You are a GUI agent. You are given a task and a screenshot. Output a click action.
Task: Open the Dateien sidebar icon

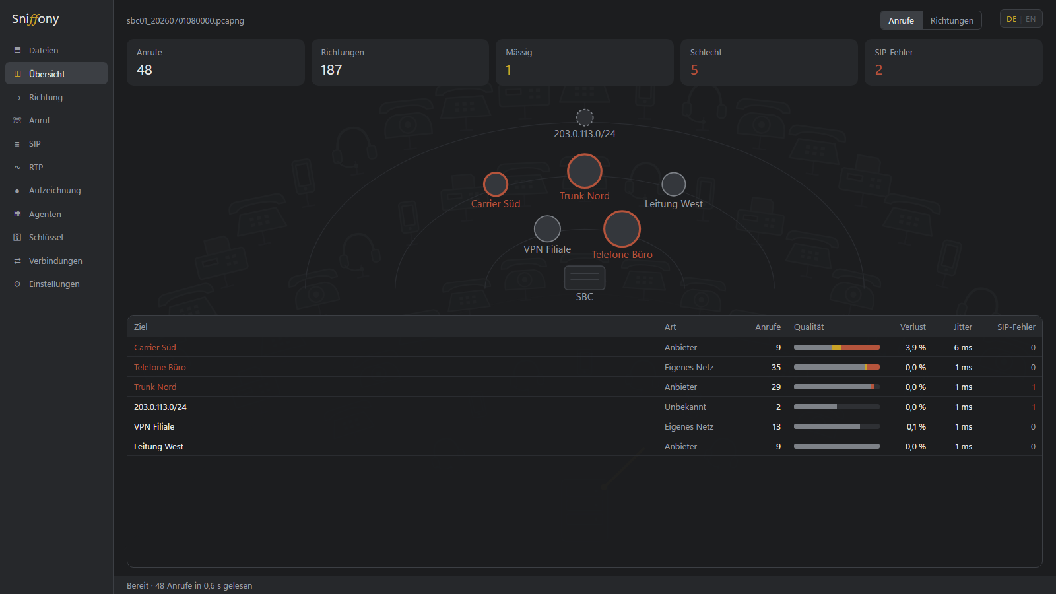coord(17,50)
